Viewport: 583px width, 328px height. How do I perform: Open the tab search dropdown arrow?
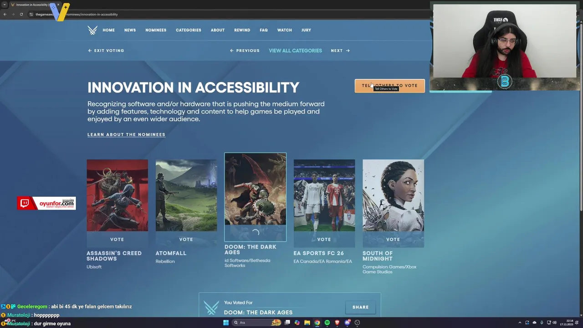5,5
